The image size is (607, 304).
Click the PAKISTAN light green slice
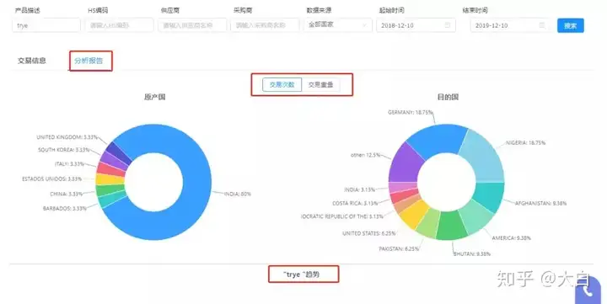(x=427, y=222)
